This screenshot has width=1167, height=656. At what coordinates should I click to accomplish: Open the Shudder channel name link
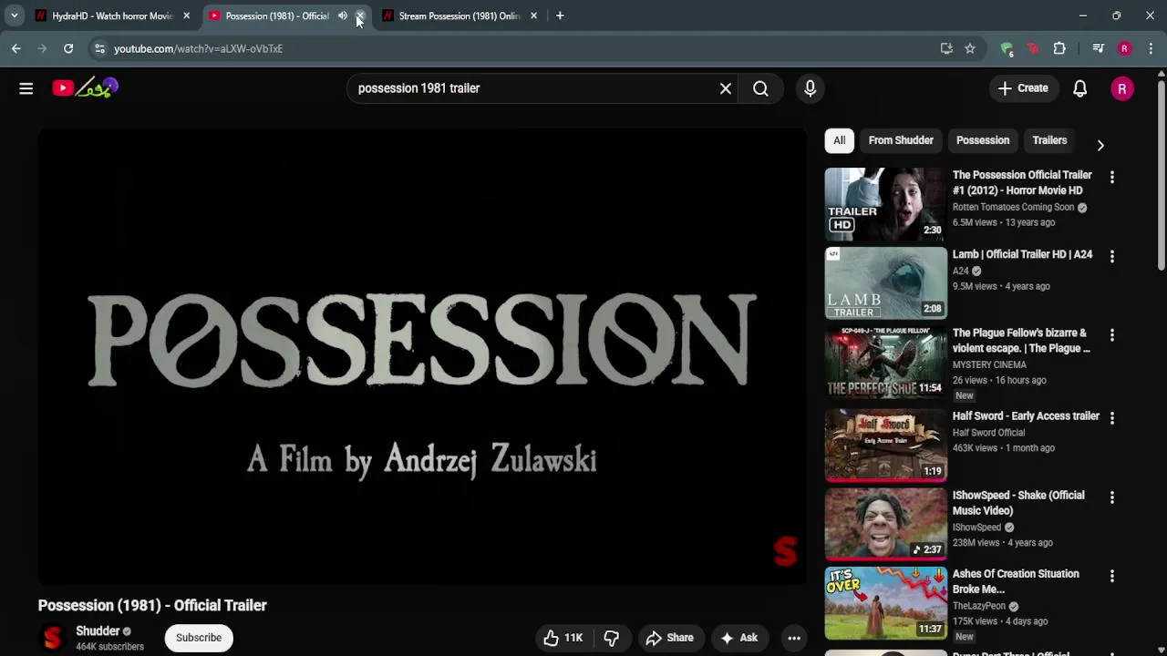point(98,630)
